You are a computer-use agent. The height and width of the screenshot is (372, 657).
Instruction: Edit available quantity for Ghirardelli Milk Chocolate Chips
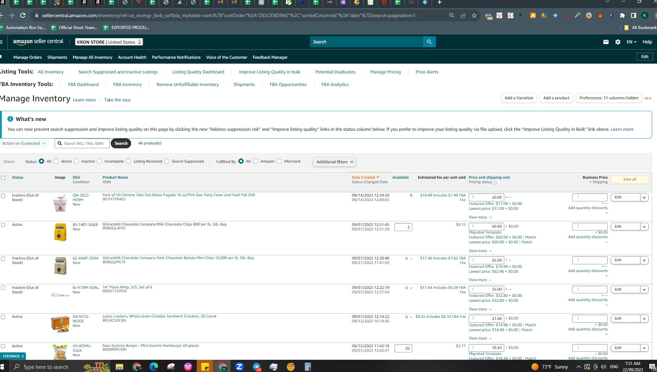pyautogui.click(x=403, y=227)
